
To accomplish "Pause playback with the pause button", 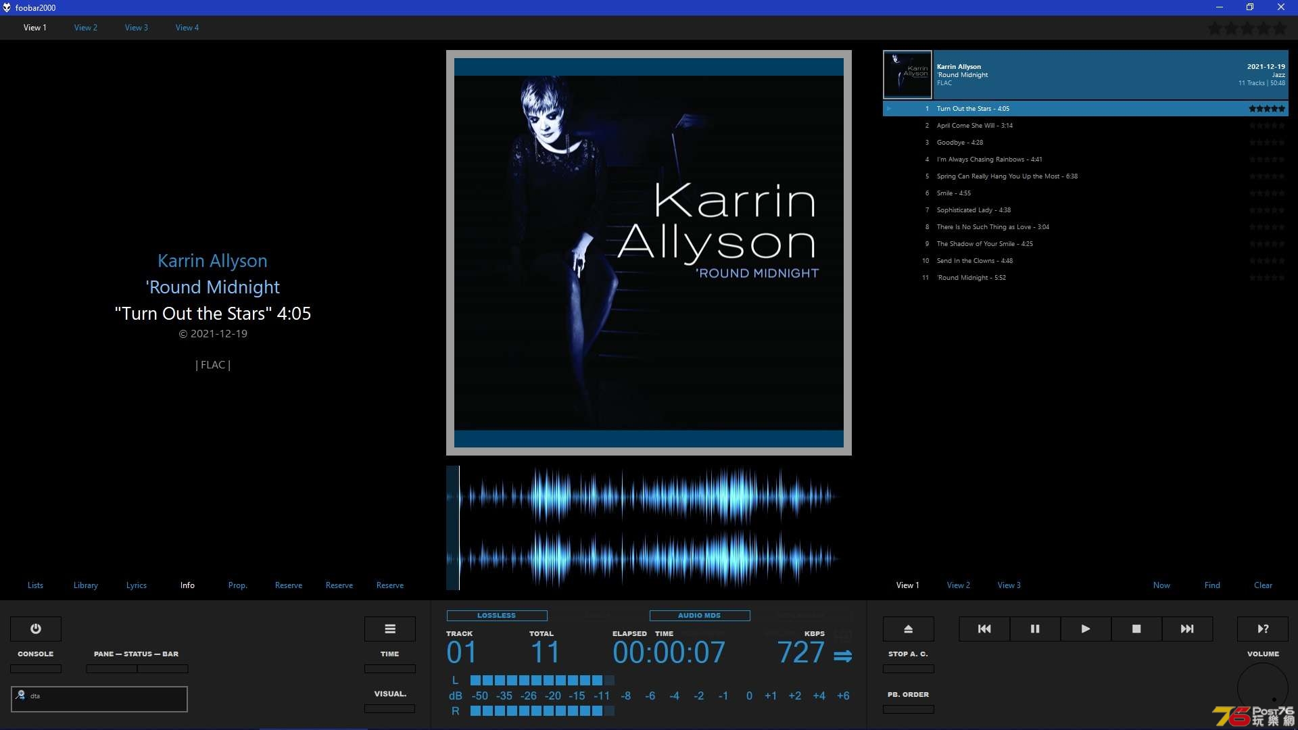I will (x=1035, y=629).
